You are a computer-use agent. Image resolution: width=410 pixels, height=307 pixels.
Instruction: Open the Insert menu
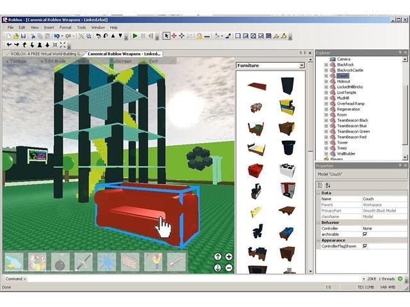coord(49,28)
